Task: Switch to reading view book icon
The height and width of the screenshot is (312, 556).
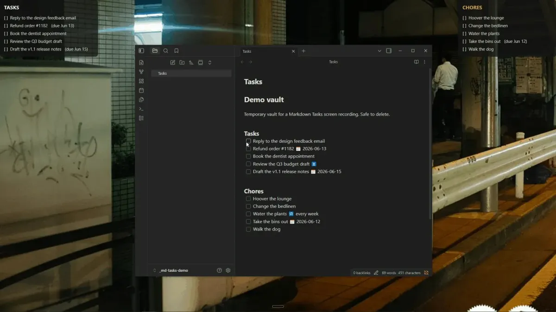Action: pyautogui.click(x=416, y=62)
